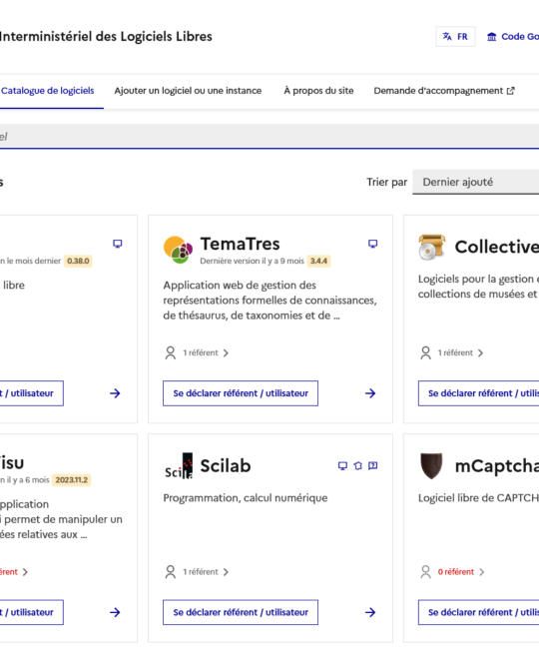Switch to Catalogue de logiciels tab
This screenshot has width=539, height=647.
(48, 91)
